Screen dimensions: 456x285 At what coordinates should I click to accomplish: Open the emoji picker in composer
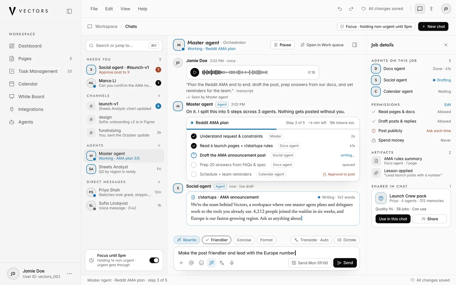point(201,263)
